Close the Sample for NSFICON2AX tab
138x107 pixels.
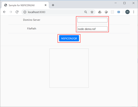tap(45, 5)
